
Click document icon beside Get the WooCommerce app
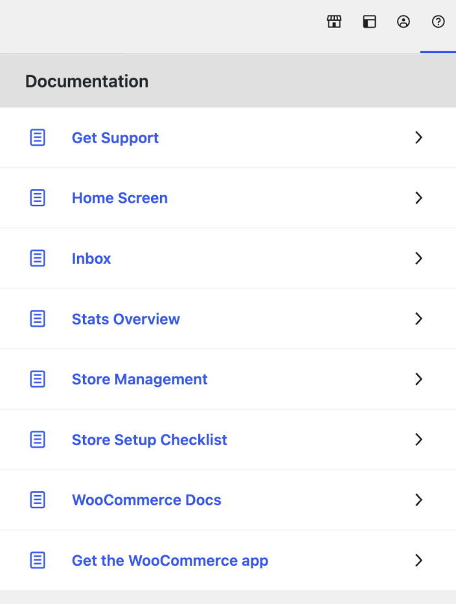[x=38, y=560]
